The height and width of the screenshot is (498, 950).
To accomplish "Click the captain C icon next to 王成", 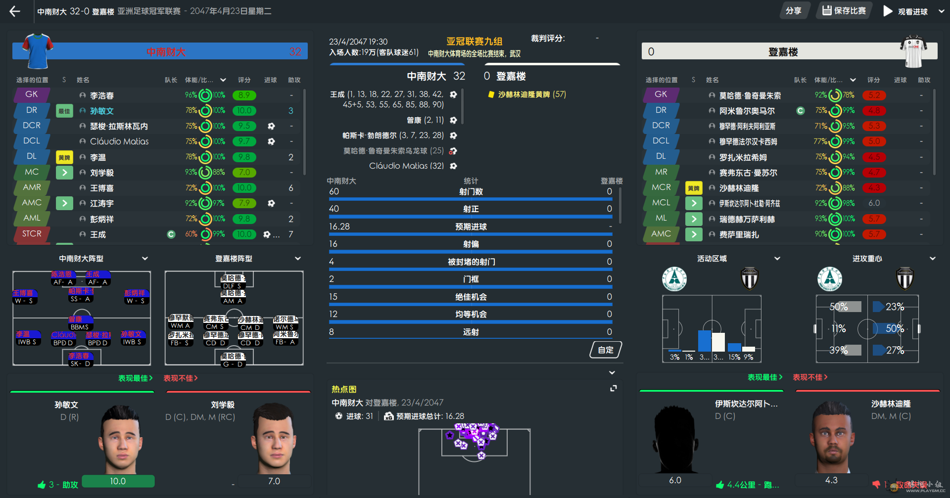I will point(171,234).
